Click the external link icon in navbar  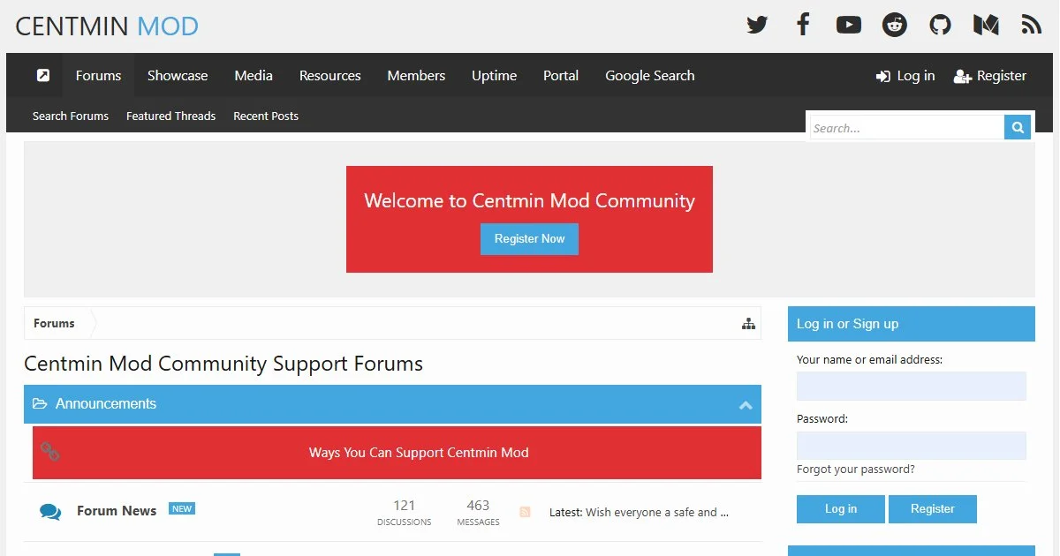43,75
